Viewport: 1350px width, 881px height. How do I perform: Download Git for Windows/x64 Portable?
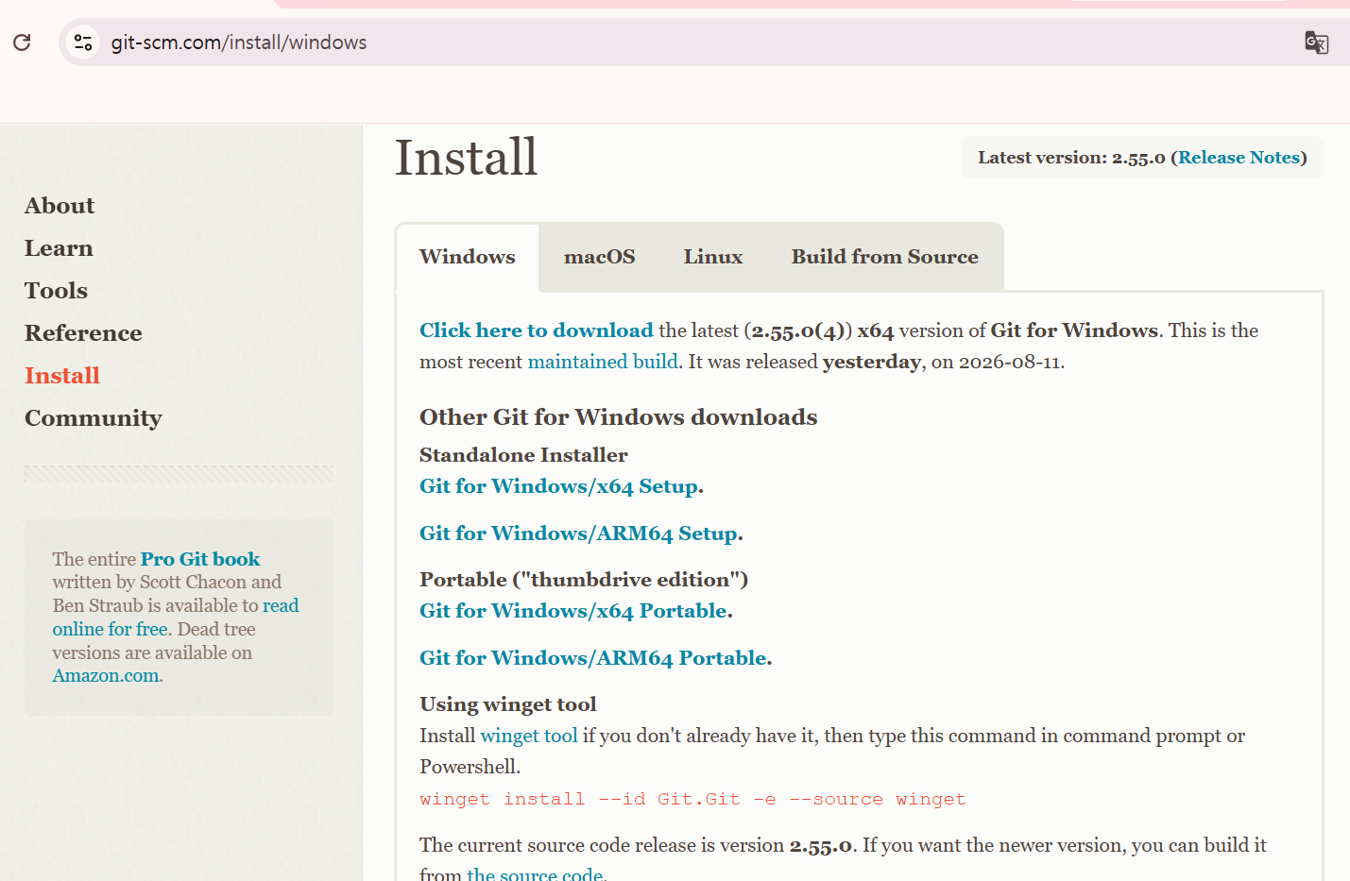[x=573, y=611]
